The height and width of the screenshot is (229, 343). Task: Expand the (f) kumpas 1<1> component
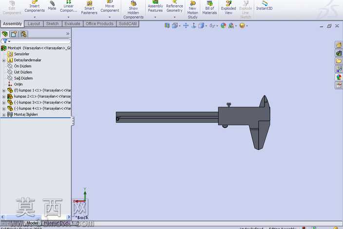(x=4, y=90)
